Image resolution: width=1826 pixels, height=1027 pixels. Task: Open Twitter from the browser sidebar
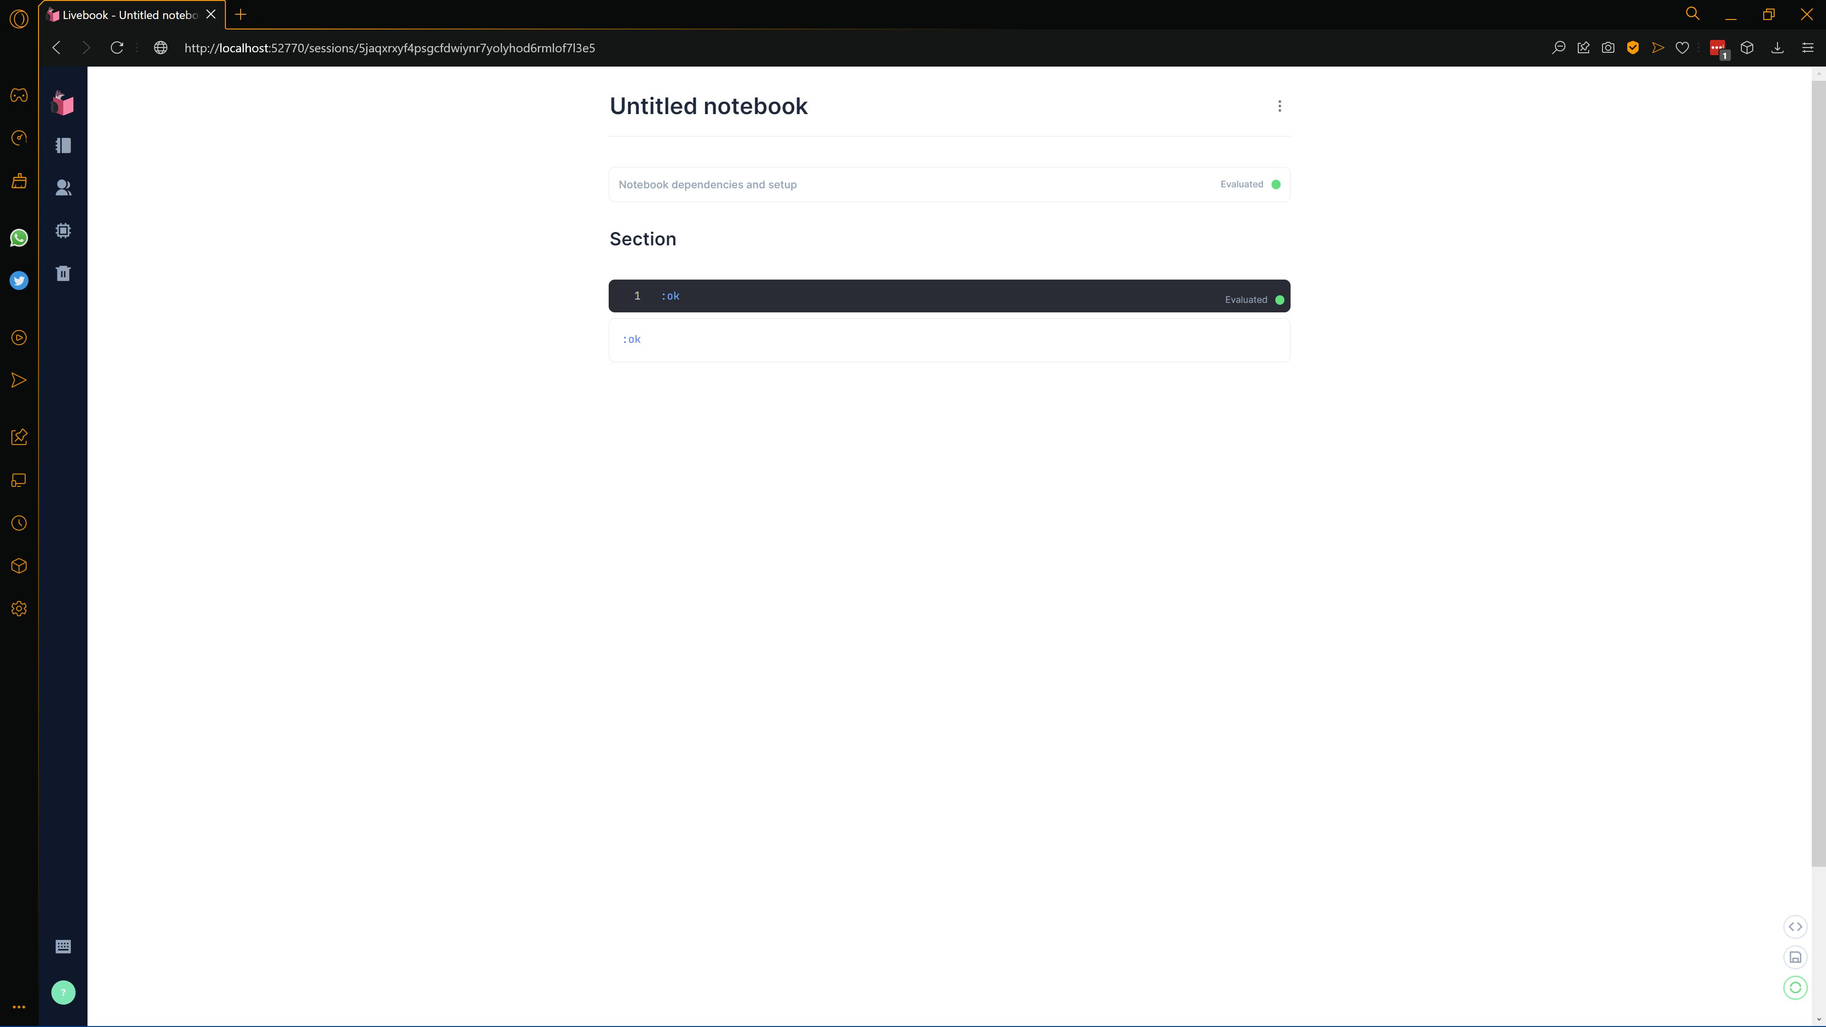point(19,280)
